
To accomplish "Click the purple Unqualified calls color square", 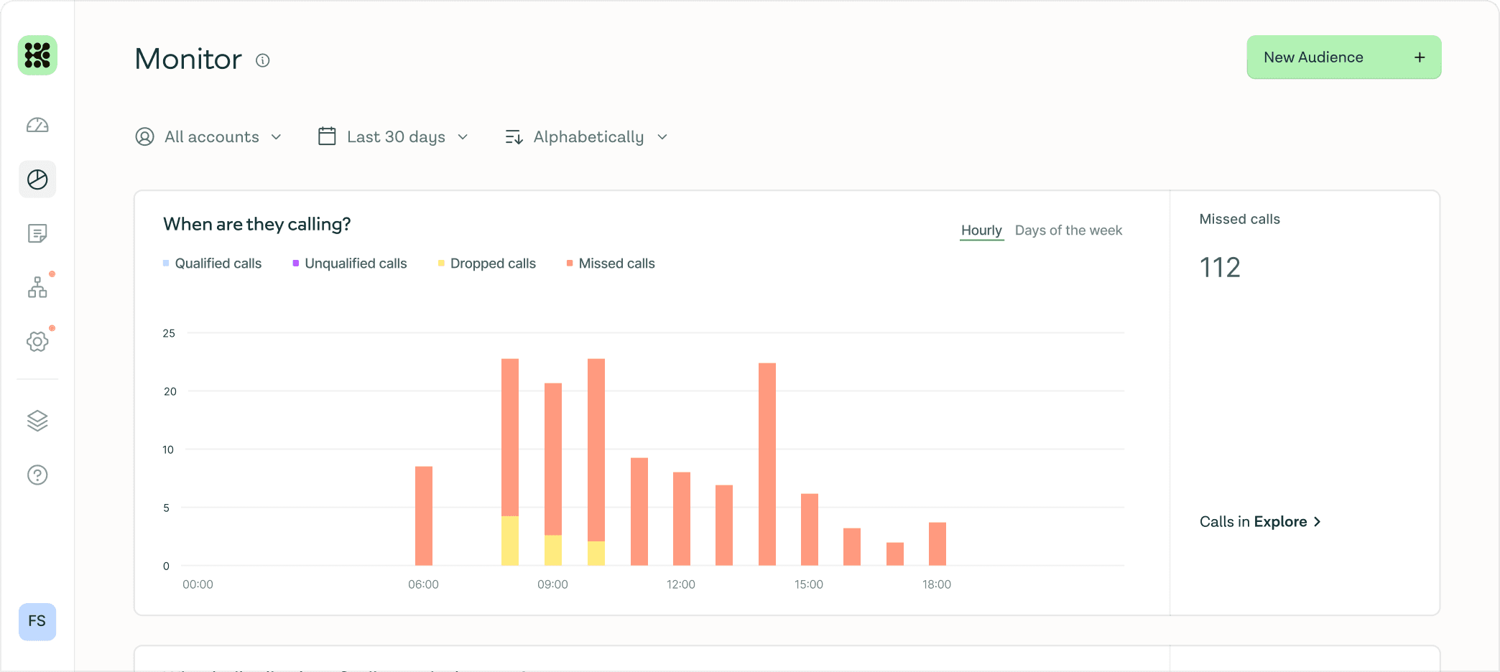I will [296, 263].
